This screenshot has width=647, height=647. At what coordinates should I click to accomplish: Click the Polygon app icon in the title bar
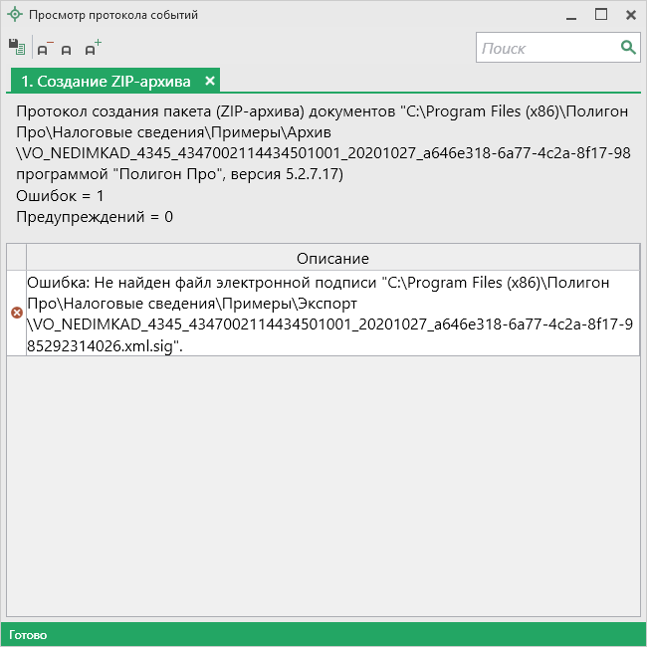pyautogui.click(x=14, y=15)
